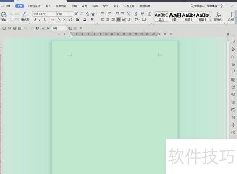Apply superscript with the X² icon
237x174 pixels.
coord(59,19)
